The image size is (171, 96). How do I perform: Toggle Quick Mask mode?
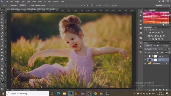pyautogui.click(x=2, y=85)
